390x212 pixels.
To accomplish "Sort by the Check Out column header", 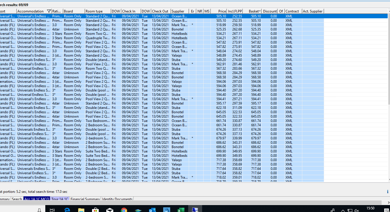I will tap(161, 11).
